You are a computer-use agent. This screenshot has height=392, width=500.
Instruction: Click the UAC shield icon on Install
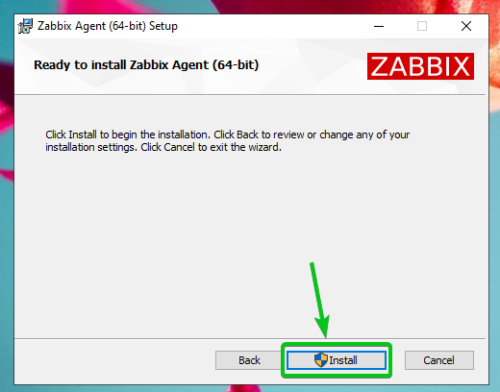tap(320, 360)
